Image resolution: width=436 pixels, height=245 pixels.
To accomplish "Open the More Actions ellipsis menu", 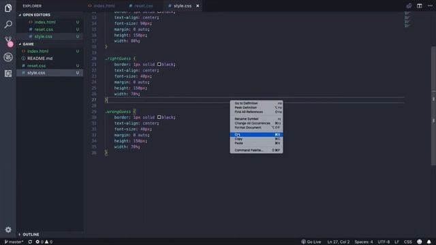I will tap(430, 6).
